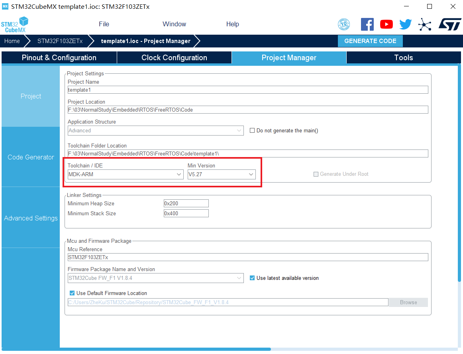The image size is (463, 354).
Task: Open the Twitter bird icon
Action: (405, 24)
